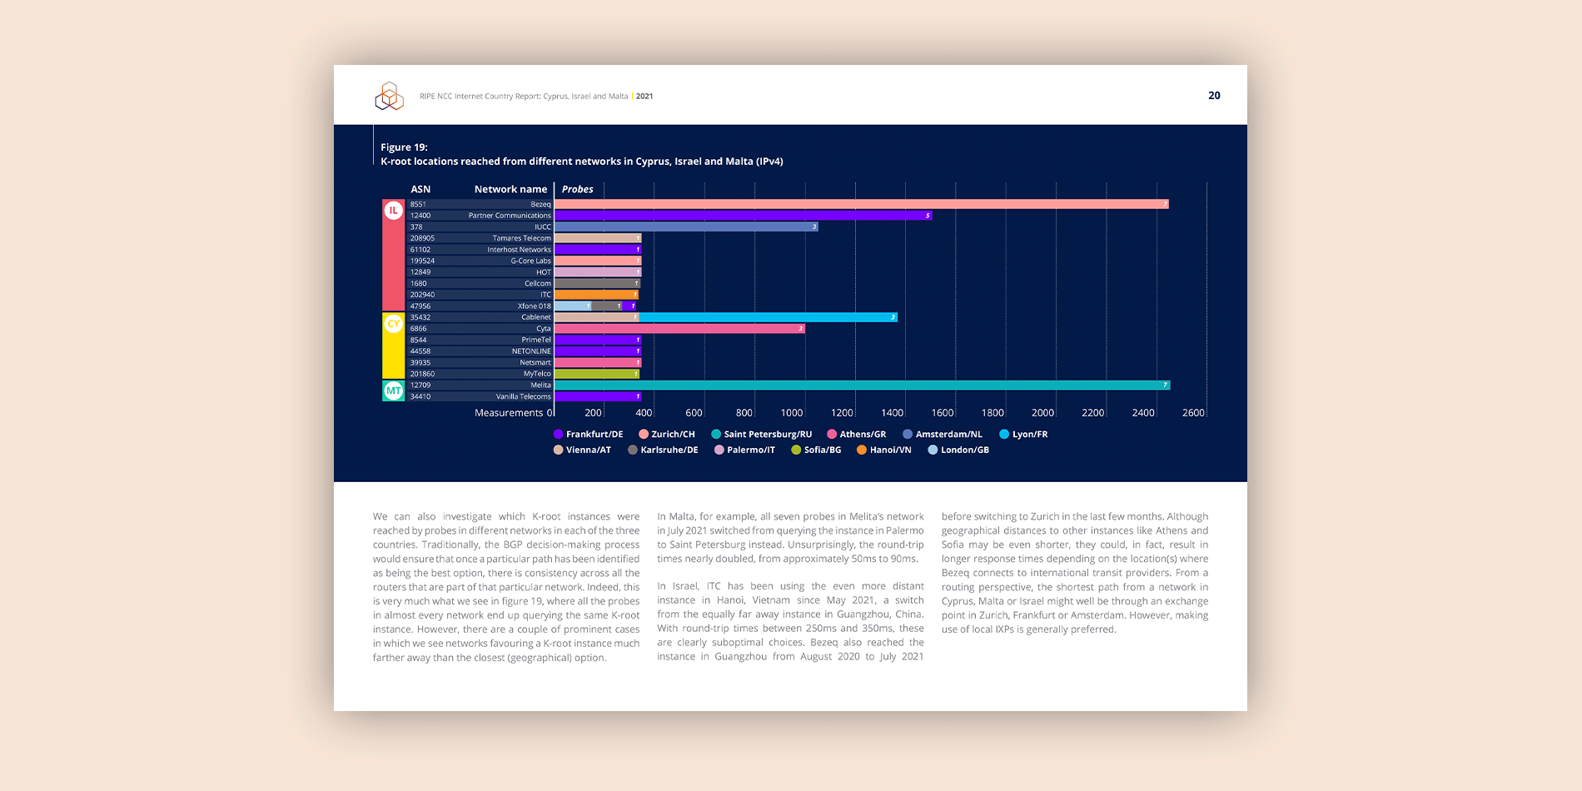This screenshot has width=1582, height=791.
Task: Click the Palermo/IT legend dot
Action: (x=719, y=450)
